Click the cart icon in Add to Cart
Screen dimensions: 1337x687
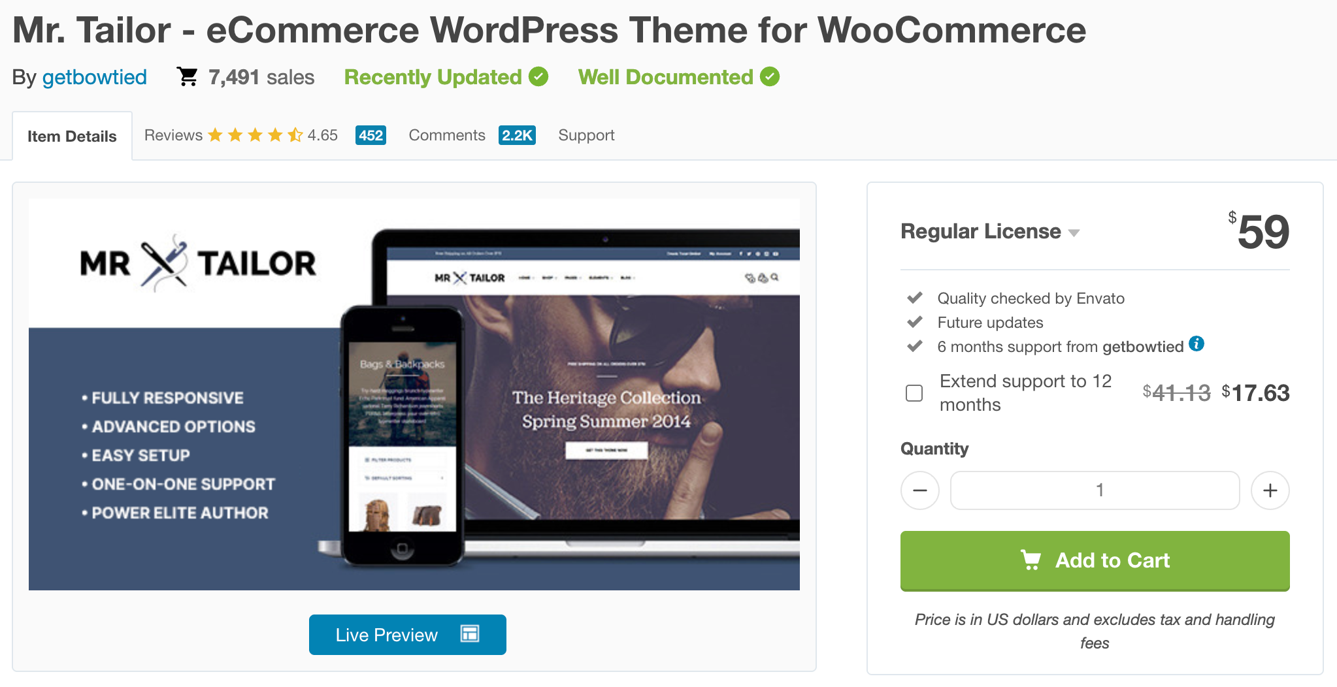pos(1031,560)
